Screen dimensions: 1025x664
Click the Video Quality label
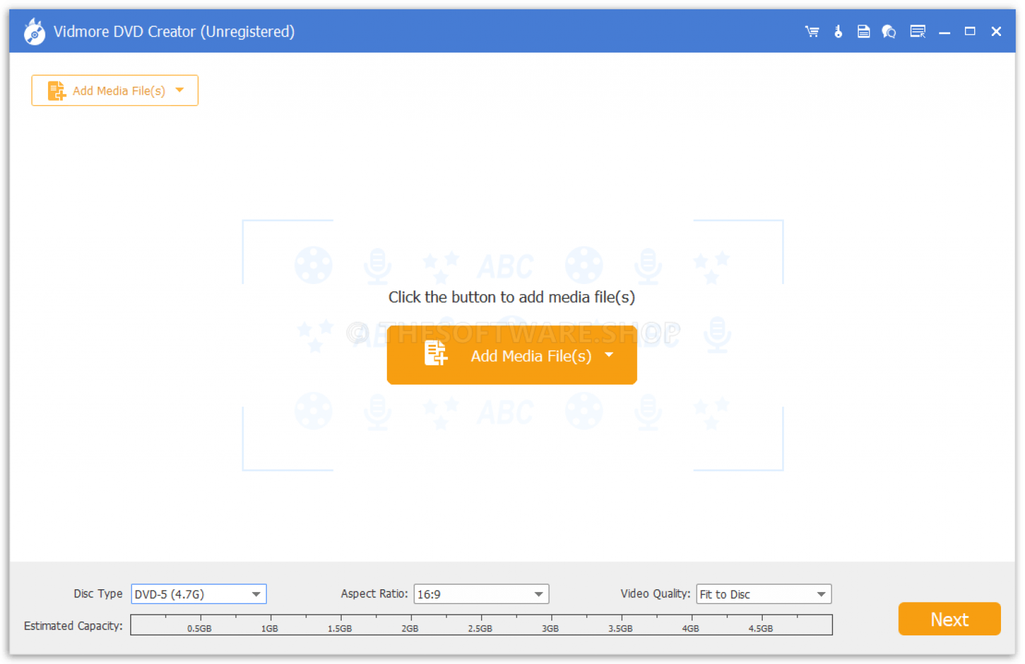(655, 593)
